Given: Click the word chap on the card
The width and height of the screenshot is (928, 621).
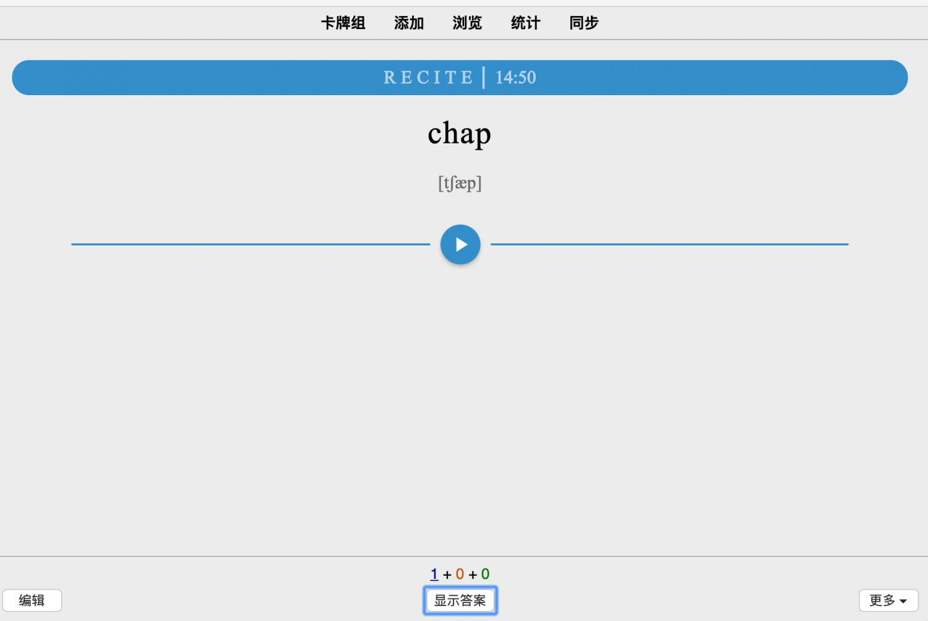Looking at the screenshot, I should tap(459, 133).
